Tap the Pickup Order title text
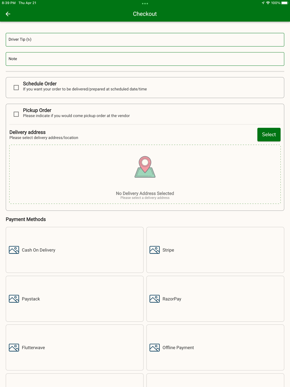The height and width of the screenshot is (387, 290). point(37,110)
